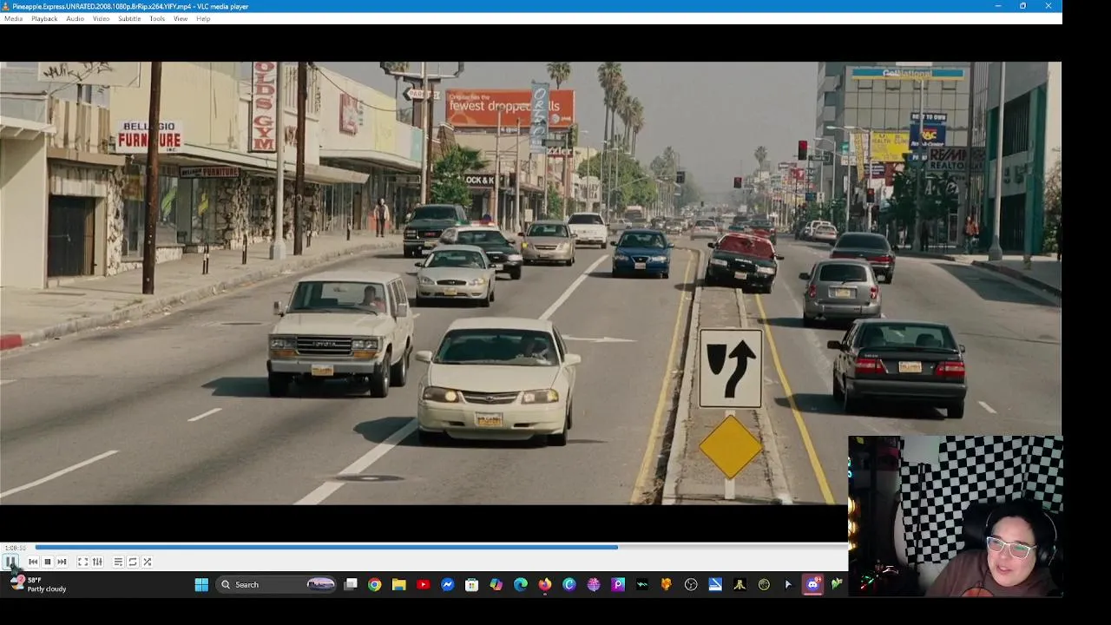Open the Tools menu

157,18
